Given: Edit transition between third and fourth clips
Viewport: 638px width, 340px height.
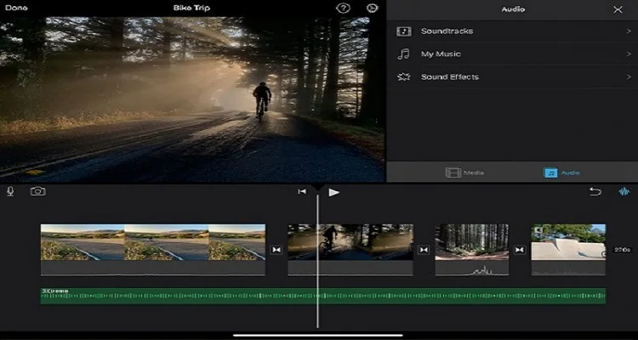Looking at the screenshot, I should (x=520, y=250).
